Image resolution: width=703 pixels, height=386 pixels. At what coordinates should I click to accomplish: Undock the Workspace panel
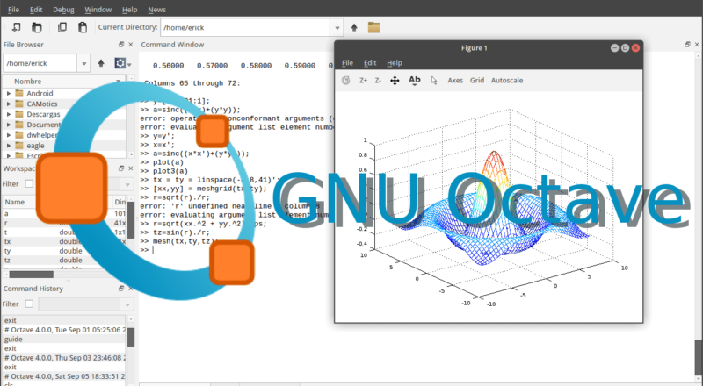[x=121, y=168]
